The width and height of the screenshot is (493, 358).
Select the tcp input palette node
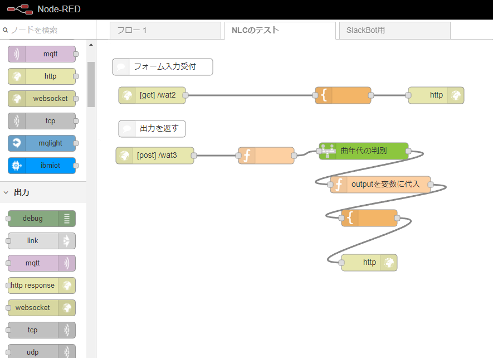coord(42,121)
